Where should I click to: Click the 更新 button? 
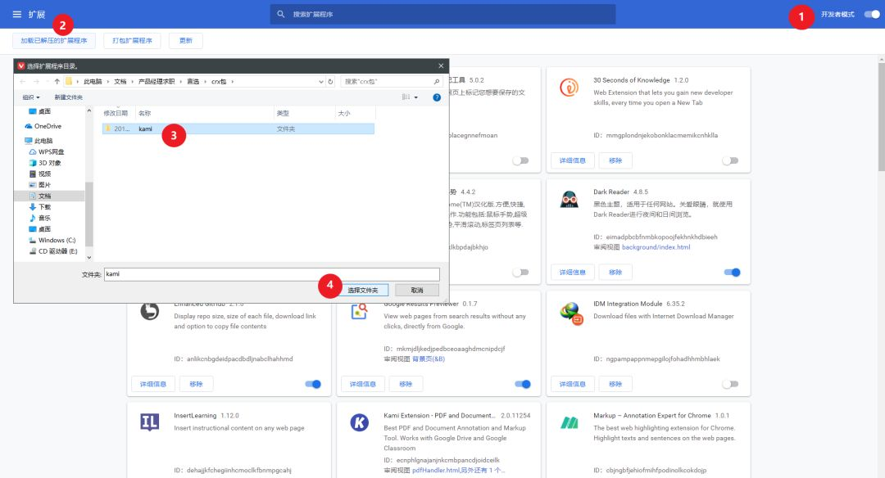coord(186,41)
